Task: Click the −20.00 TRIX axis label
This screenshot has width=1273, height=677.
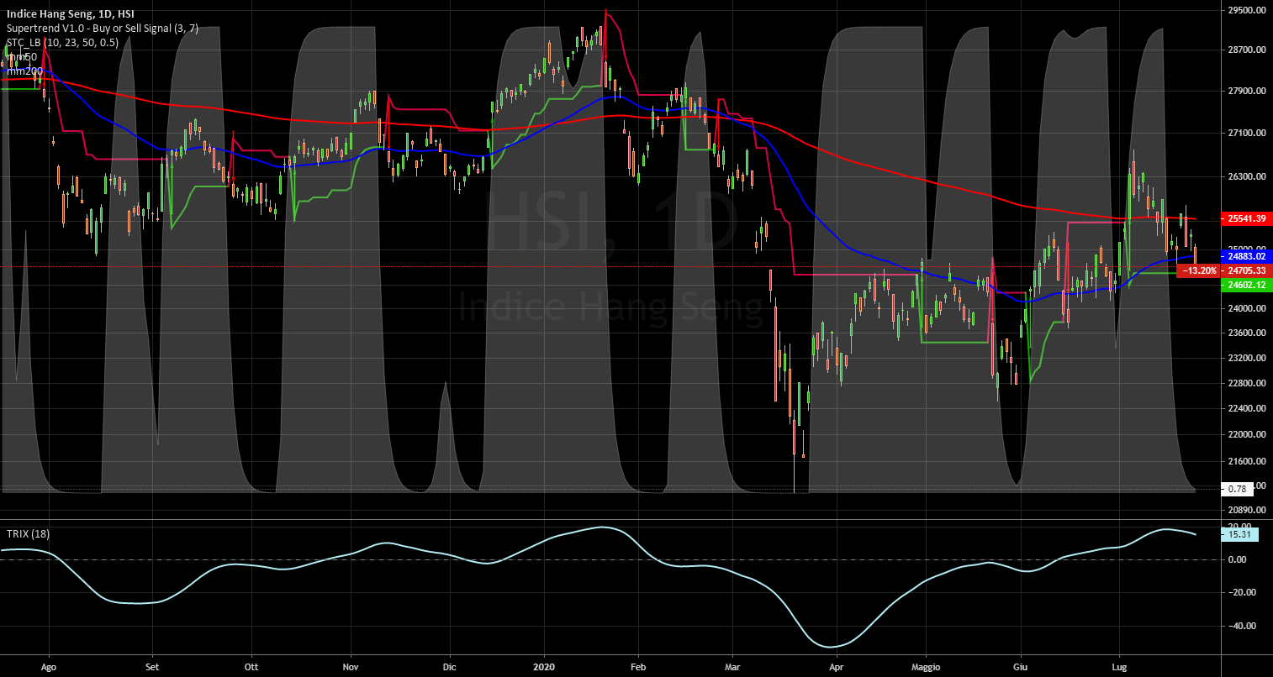Action: [x=1243, y=592]
